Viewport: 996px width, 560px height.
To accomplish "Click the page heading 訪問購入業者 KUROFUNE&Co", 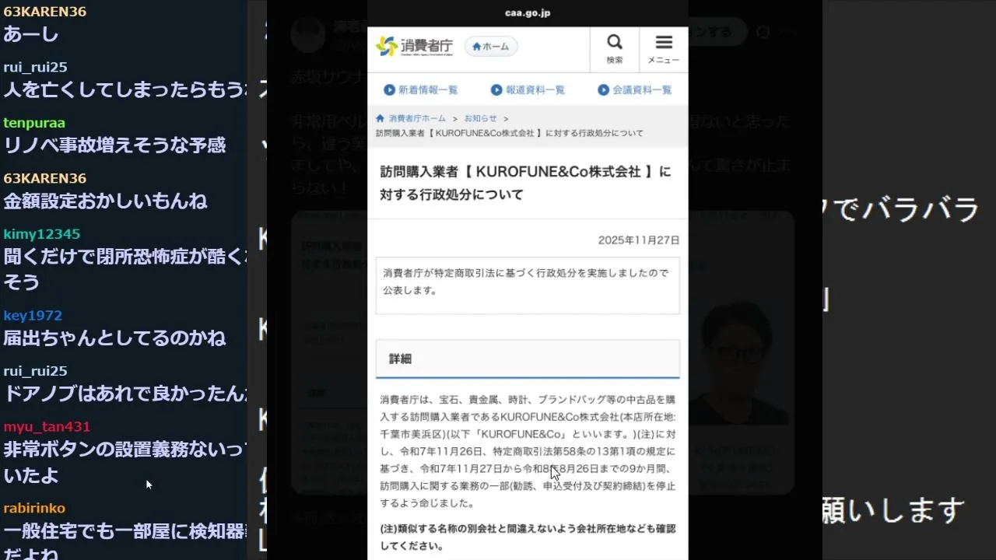I will [x=525, y=183].
